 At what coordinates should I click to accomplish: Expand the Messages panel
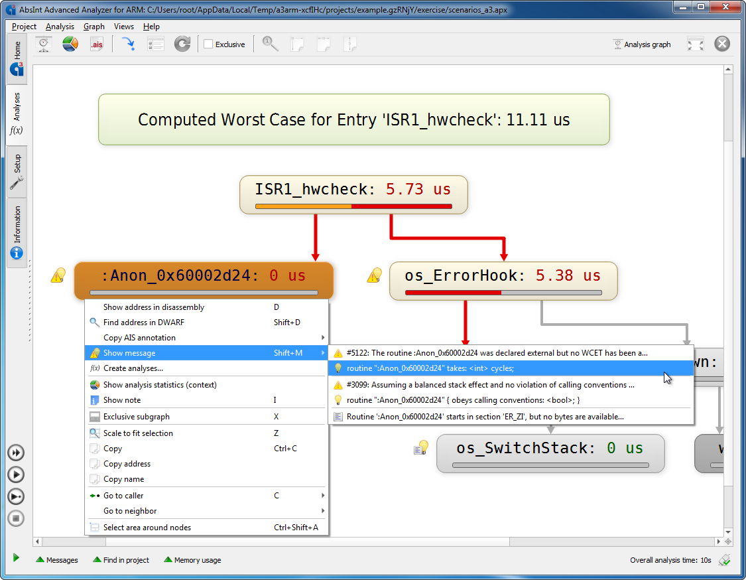(x=57, y=560)
